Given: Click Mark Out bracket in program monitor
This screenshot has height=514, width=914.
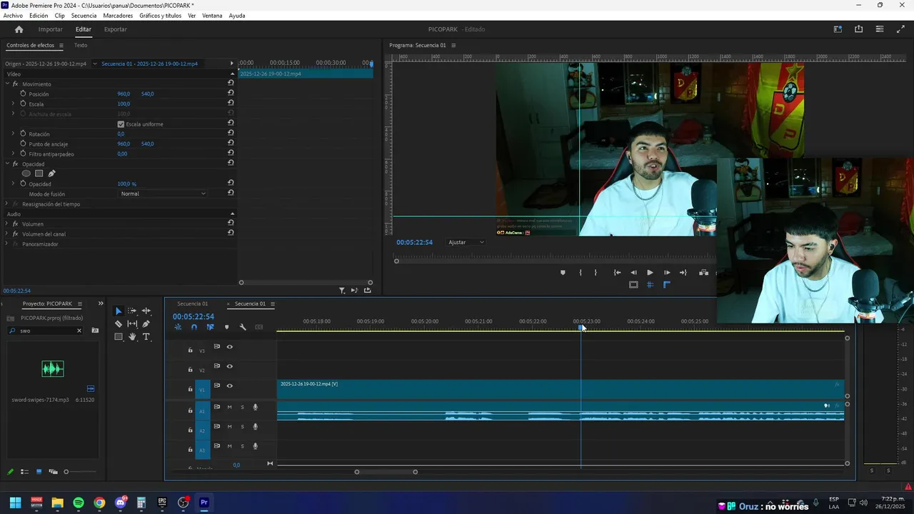Looking at the screenshot, I should (x=596, y=273).
